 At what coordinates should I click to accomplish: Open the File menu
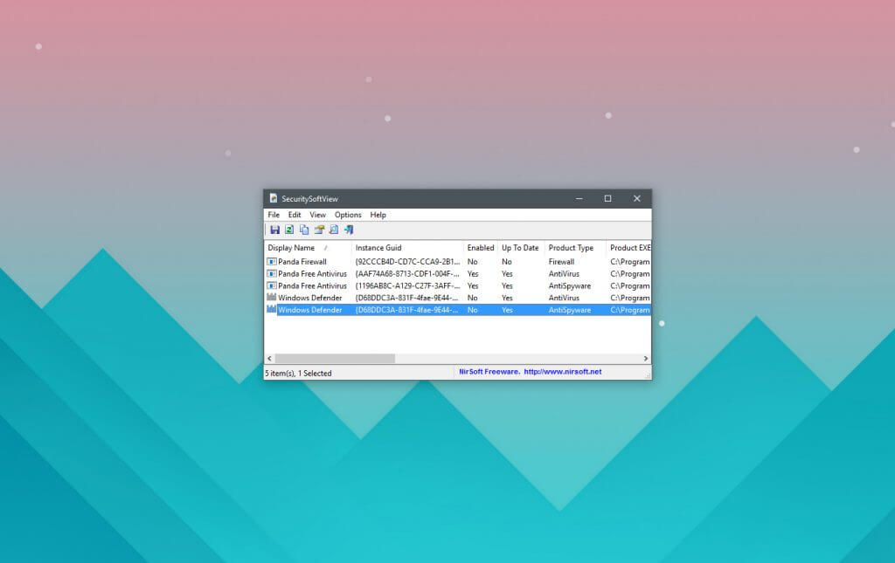(274, 215)
